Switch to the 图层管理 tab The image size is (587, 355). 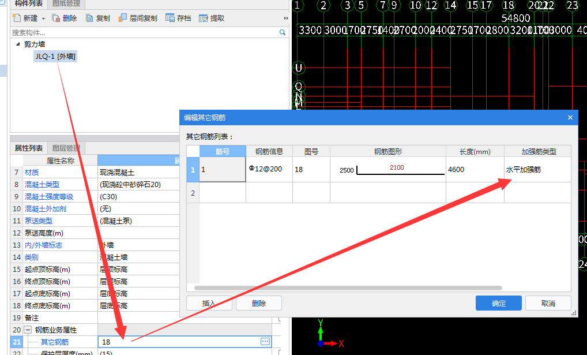click(66, 148)
